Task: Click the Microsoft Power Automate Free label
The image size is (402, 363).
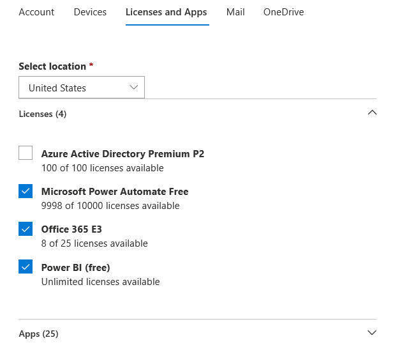Action: (115, 191)
